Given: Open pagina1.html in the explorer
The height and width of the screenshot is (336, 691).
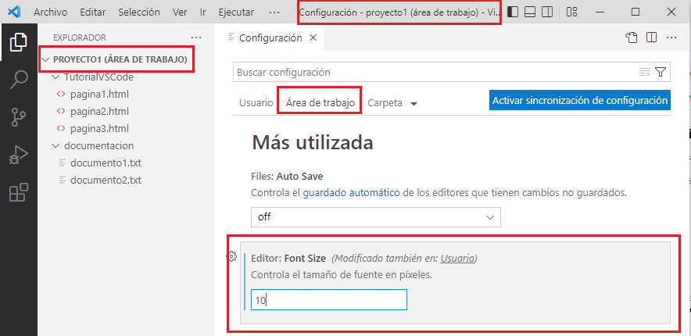Looking at the screenshot, I should click(x=99, y=95).
